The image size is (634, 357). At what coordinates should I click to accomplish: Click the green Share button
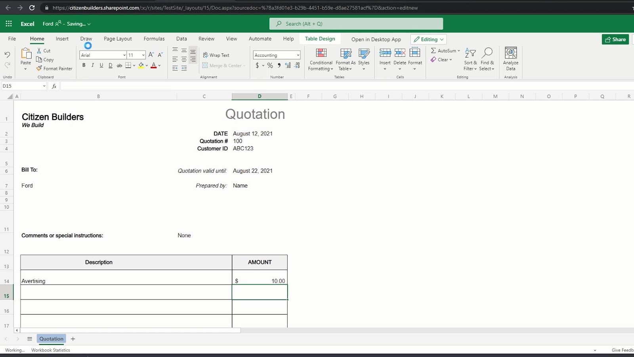tap(615, 39)
